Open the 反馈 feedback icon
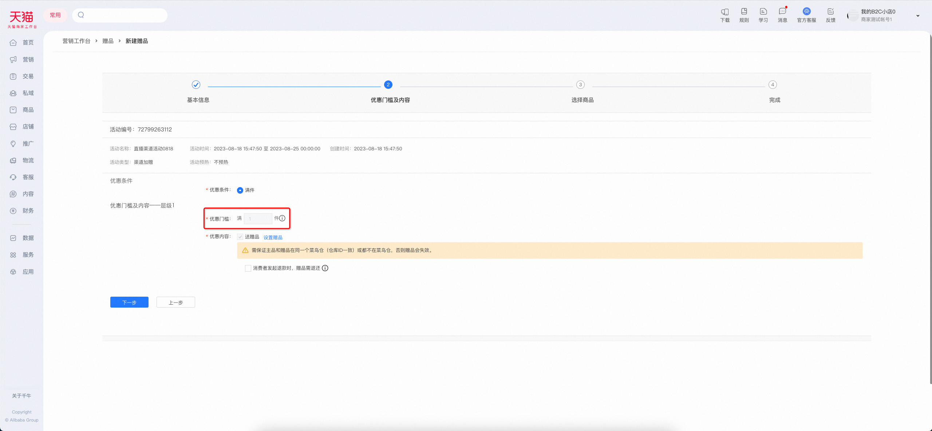The height and width of the screenshot is (431, 932). pos(831,15)
